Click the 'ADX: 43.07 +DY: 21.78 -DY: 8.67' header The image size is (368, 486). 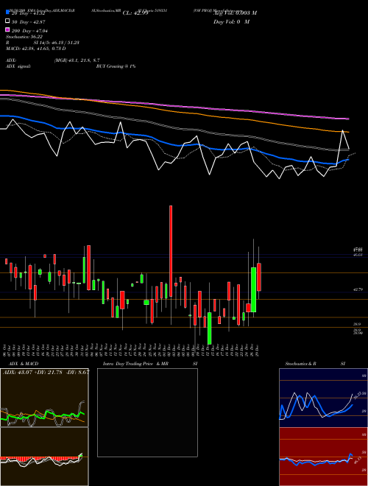point(46,372)
